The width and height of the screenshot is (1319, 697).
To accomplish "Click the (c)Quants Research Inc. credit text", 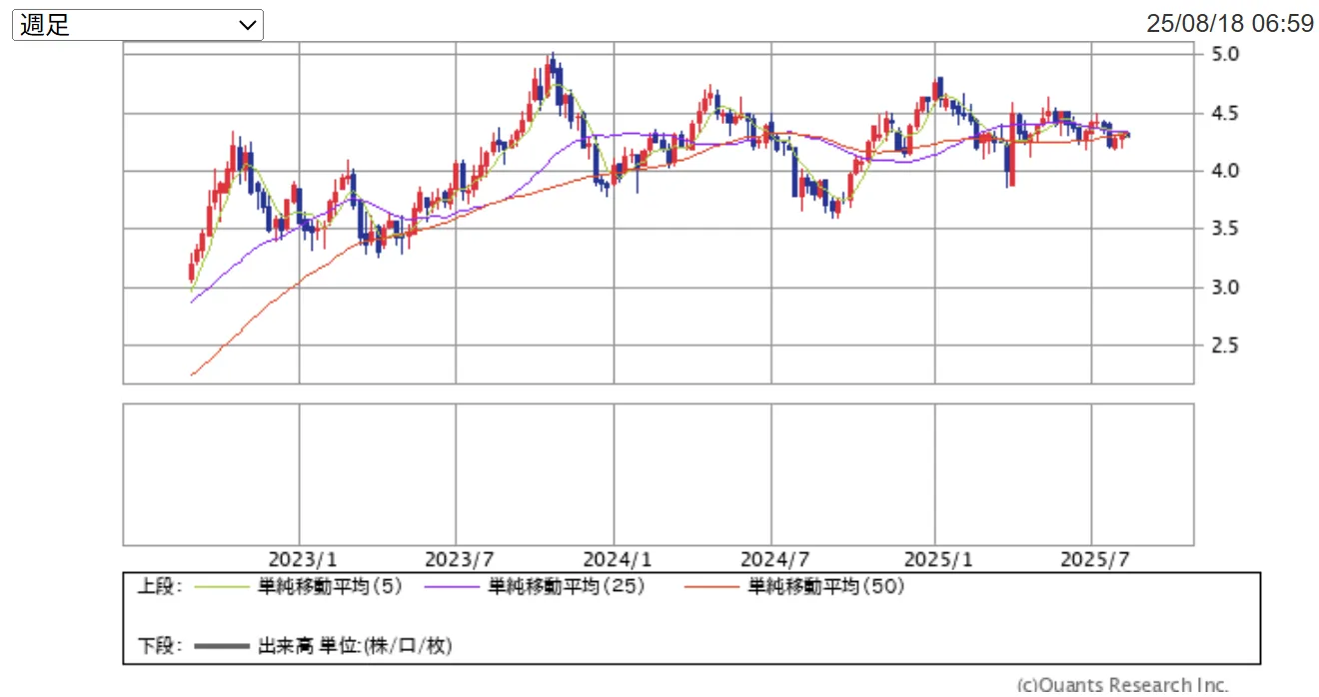I will tap(1122, 686).
